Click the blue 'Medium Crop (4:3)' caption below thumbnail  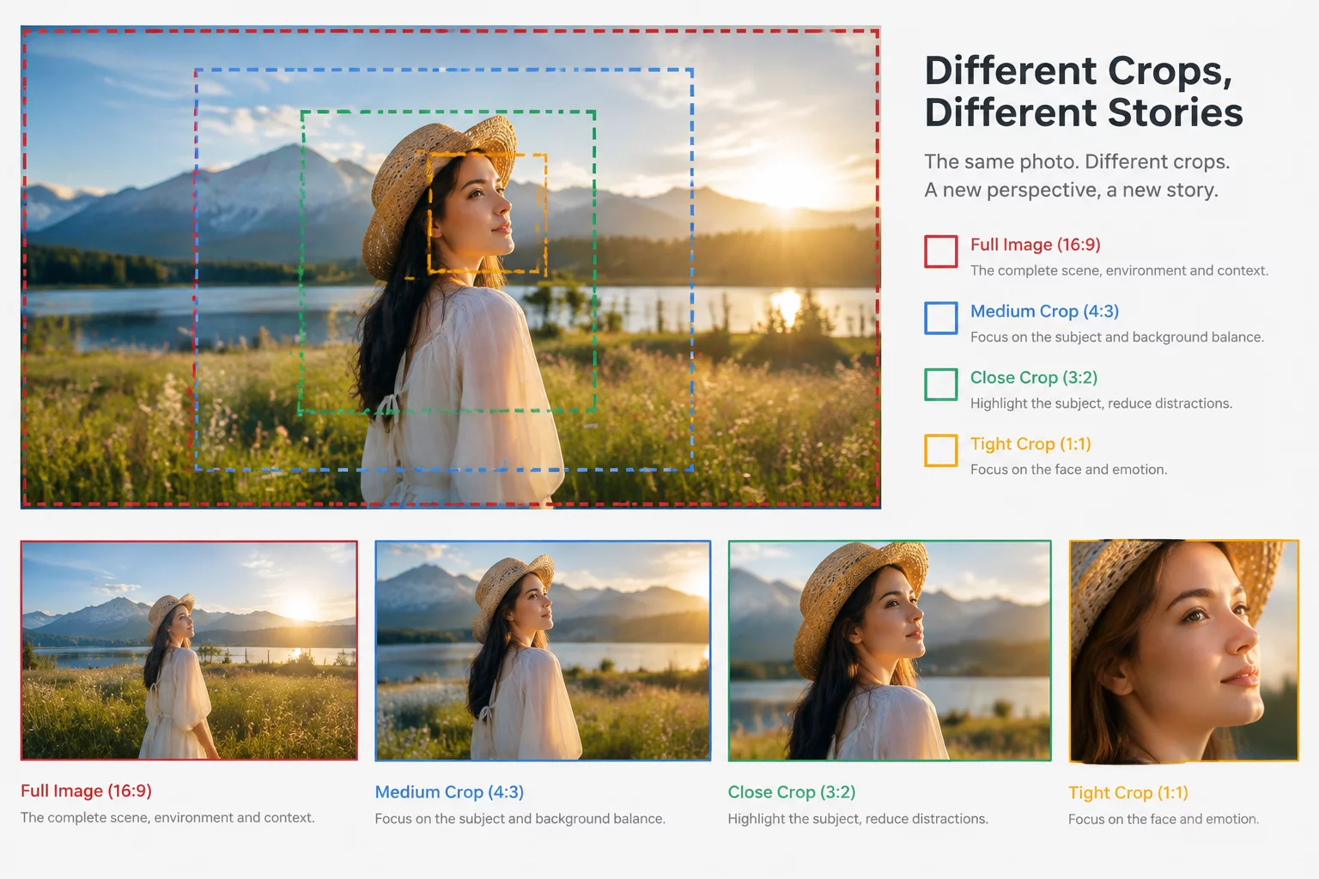click(x=449, y=792)
